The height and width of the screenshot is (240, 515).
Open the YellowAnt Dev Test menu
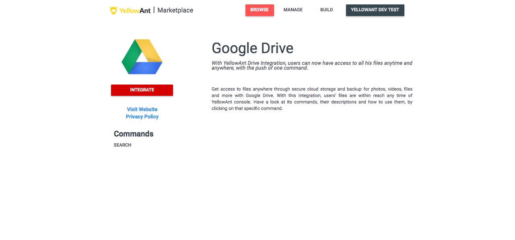[x=375, y=10]
